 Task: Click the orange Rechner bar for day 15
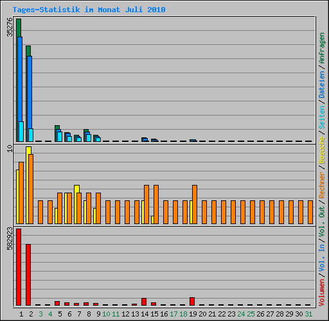(156, 204)
